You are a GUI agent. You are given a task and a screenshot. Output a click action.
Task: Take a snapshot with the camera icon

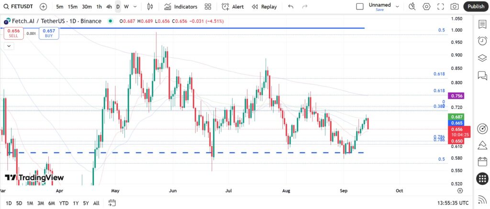coord(455,7)
